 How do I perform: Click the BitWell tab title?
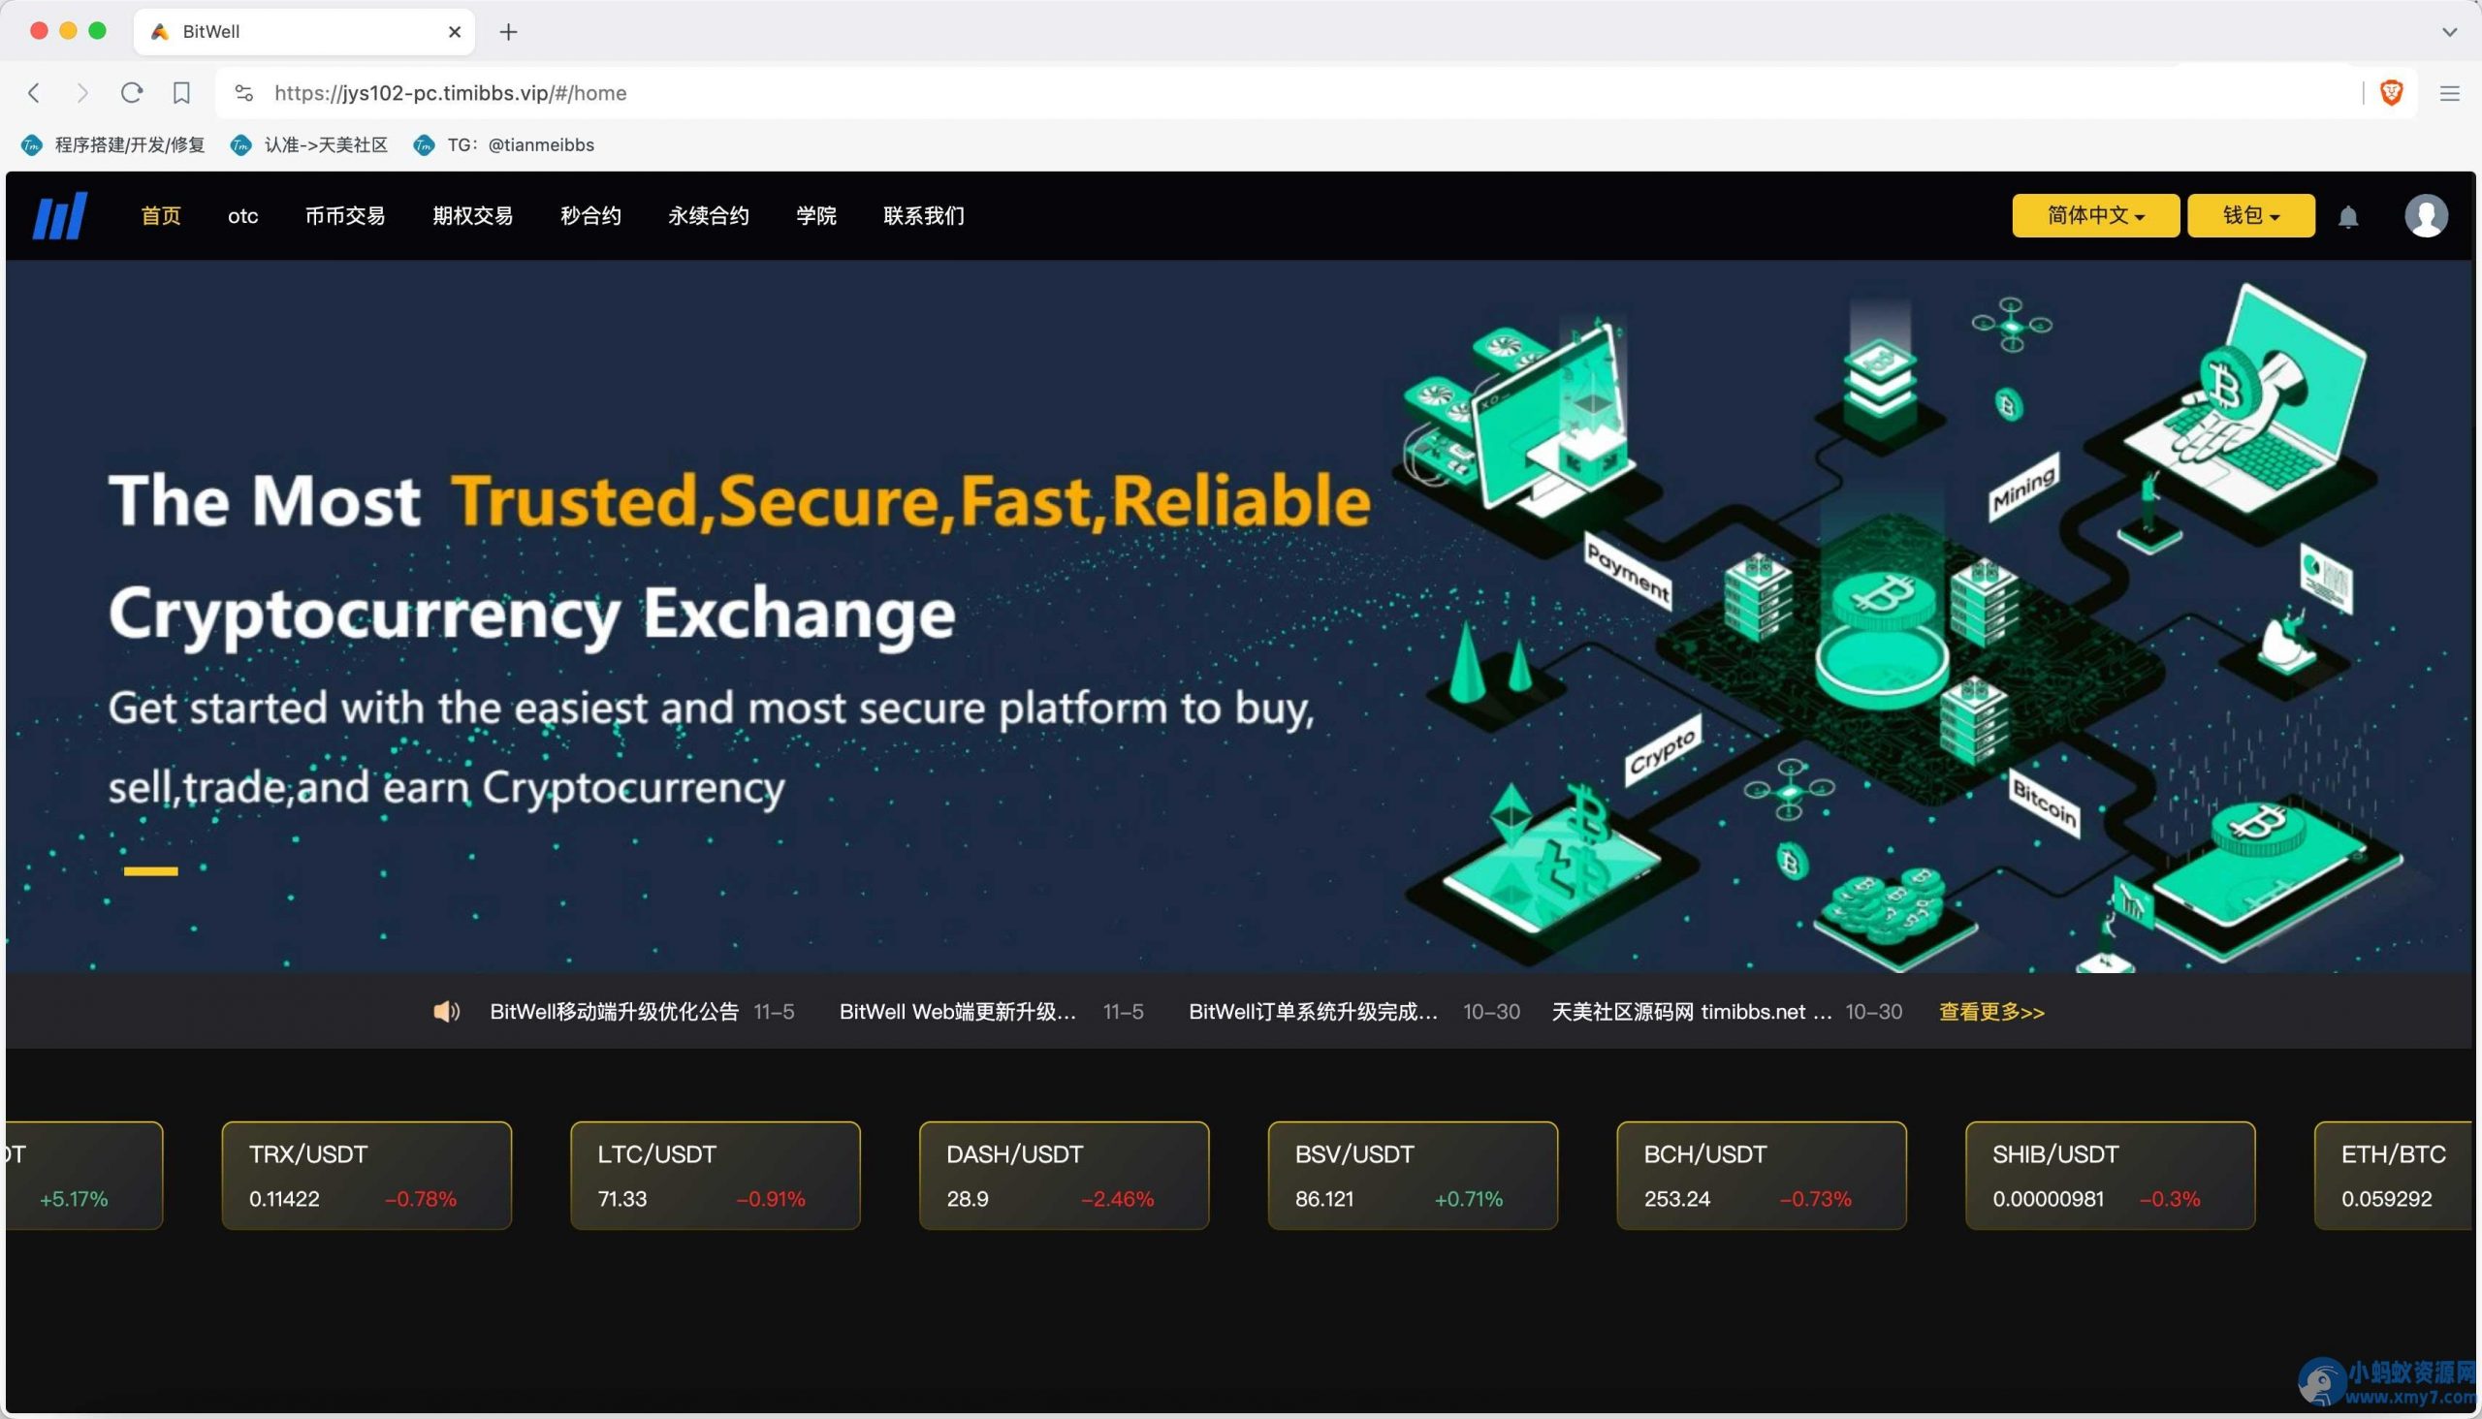(210, 31)
